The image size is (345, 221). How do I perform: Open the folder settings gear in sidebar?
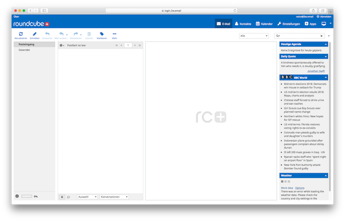click(17, 196)
